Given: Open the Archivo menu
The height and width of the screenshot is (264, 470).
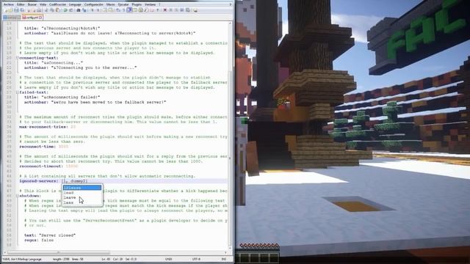Looking at the screenshot, I should tap(8, 4).
